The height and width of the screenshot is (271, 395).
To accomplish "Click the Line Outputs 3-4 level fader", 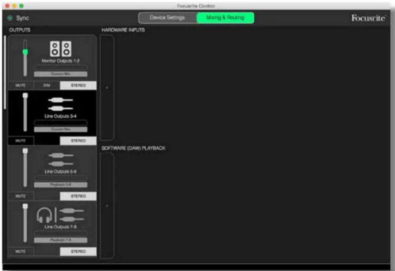I will pos(25,112).
